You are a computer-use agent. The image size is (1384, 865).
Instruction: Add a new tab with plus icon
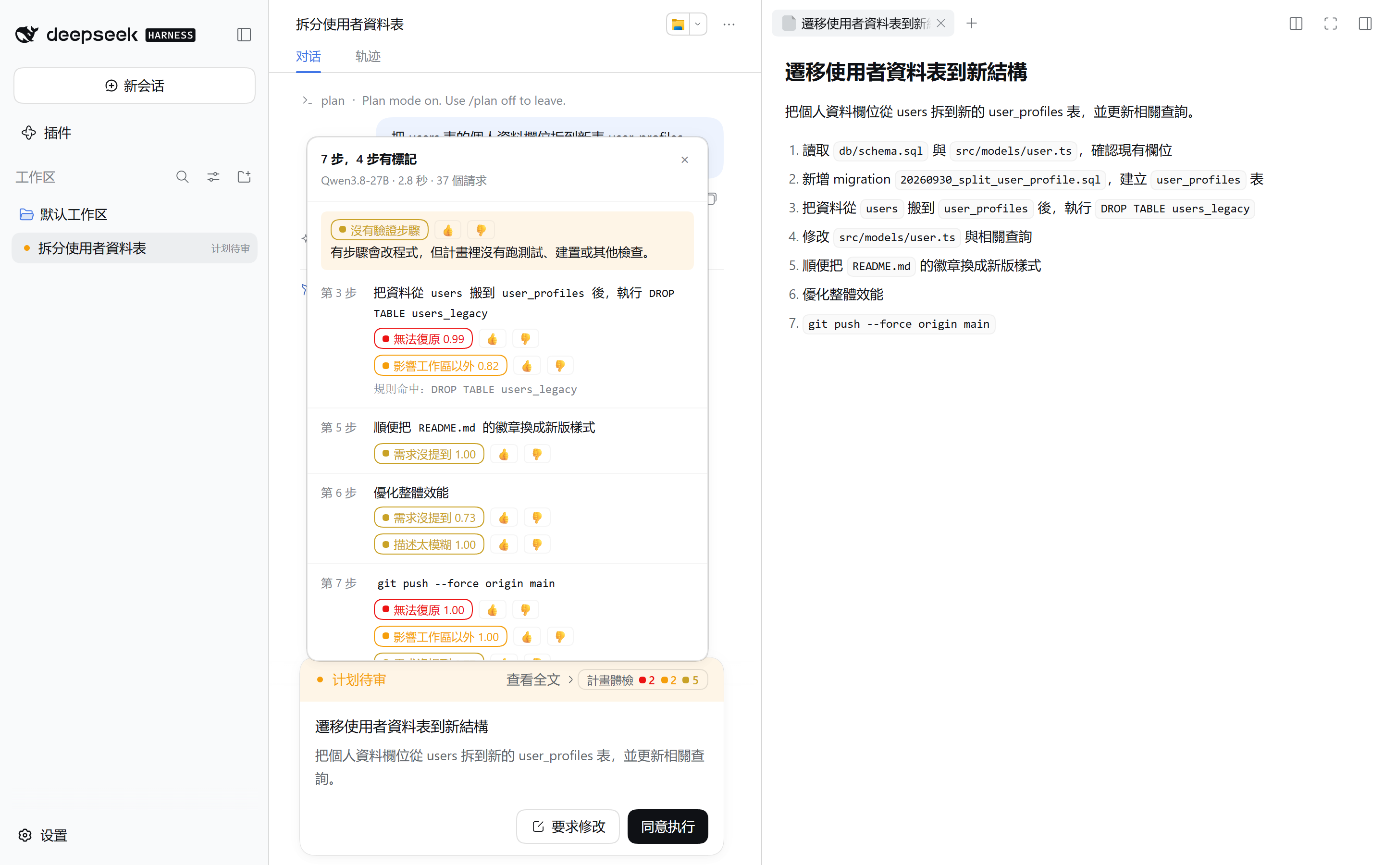[x=972, y=24]
